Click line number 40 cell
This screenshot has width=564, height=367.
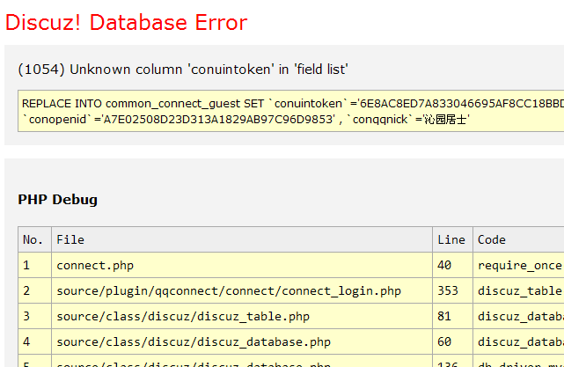coord(445,265)
